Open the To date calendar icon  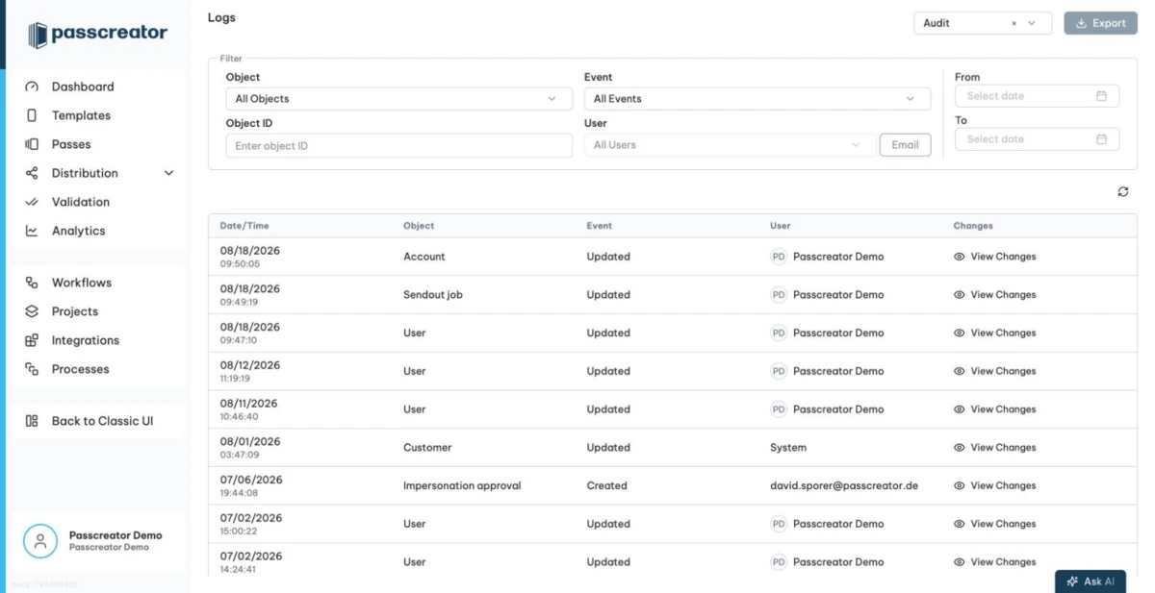coord(1101,139)
